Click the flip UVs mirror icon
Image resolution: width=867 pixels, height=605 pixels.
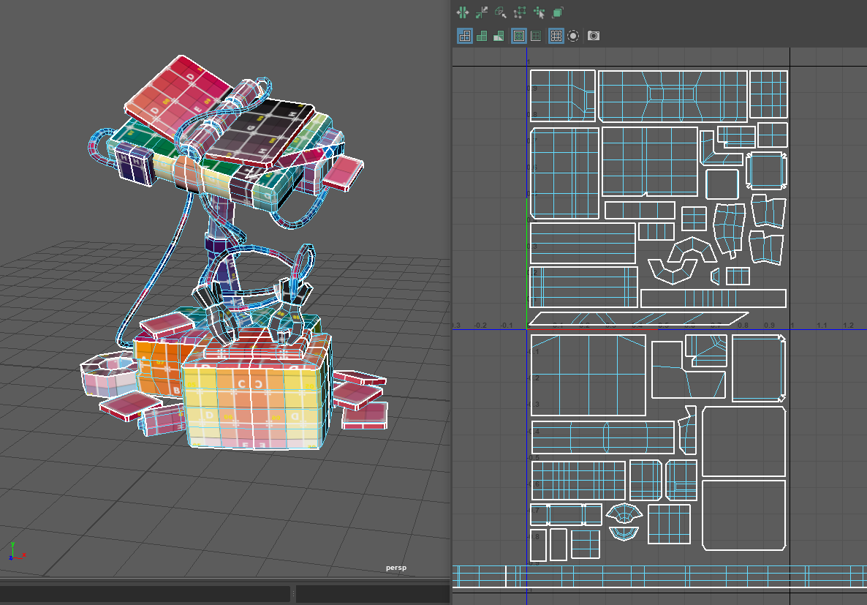463,12
